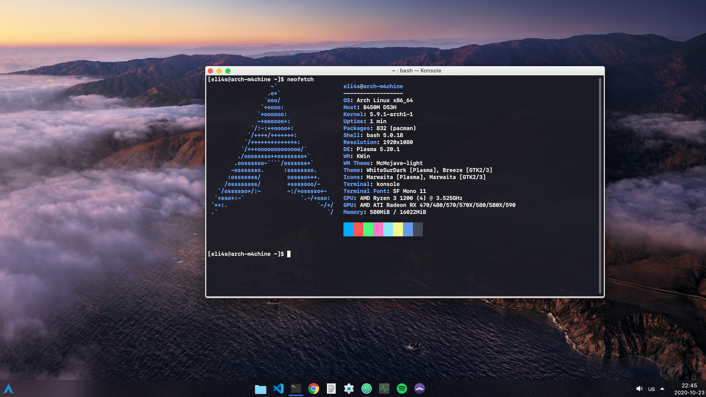706x397 pixels.
Task: Click the 'WM: KWin' line
Action: pos(357,156)
